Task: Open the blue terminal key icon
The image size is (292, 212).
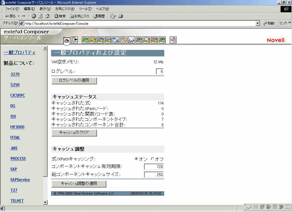Action: [101, 40]
